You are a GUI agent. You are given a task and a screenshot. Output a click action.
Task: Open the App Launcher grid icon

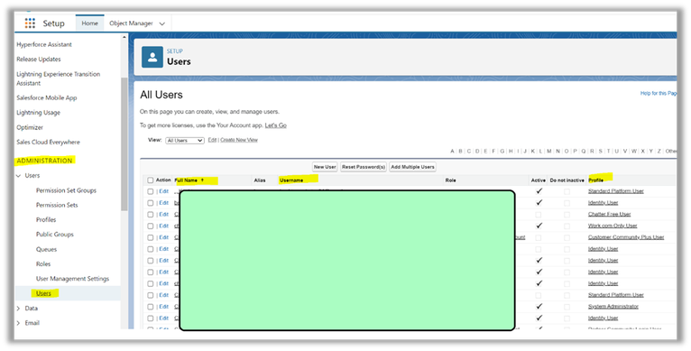[30, 23]
